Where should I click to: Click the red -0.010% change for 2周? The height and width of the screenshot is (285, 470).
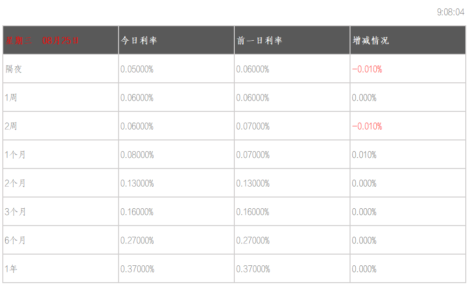[x=367, y=126]
